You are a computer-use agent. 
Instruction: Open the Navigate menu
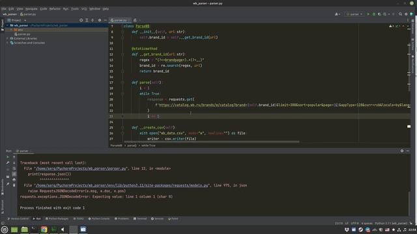point(31,8)
